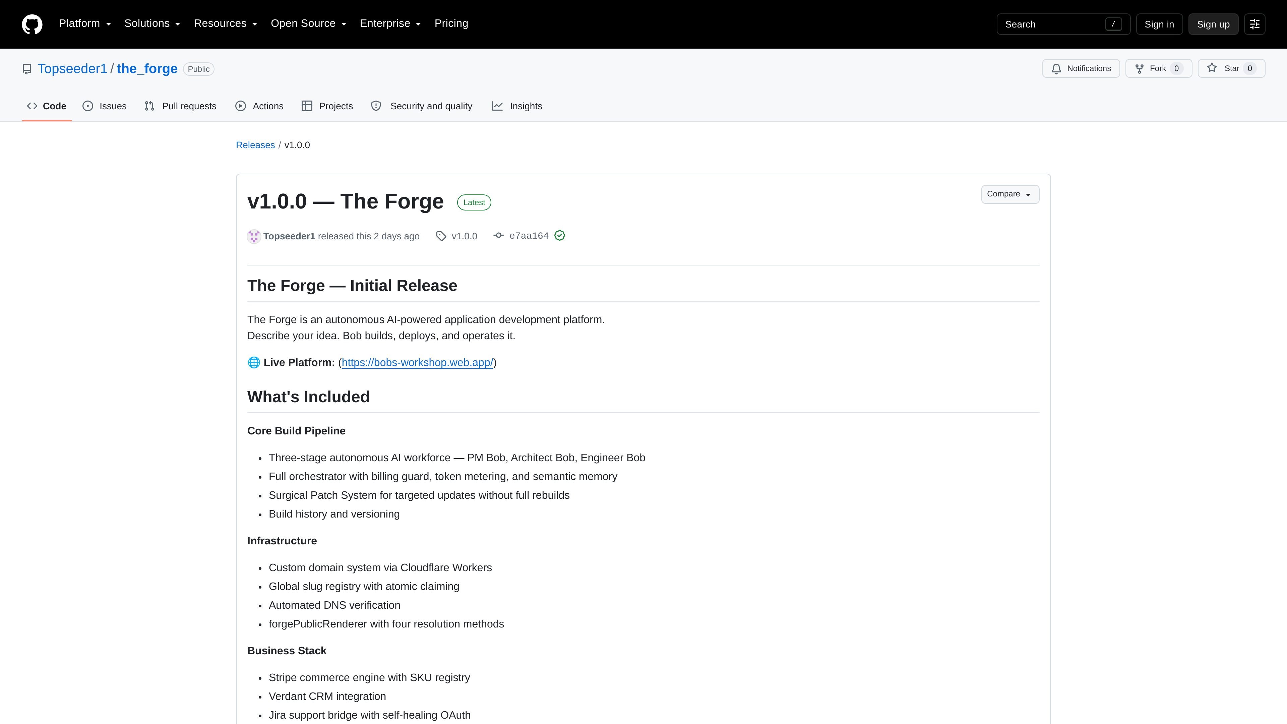Open the GitHub homepage logo
This screenshot has height=724, width=1287.
(32, 24)
